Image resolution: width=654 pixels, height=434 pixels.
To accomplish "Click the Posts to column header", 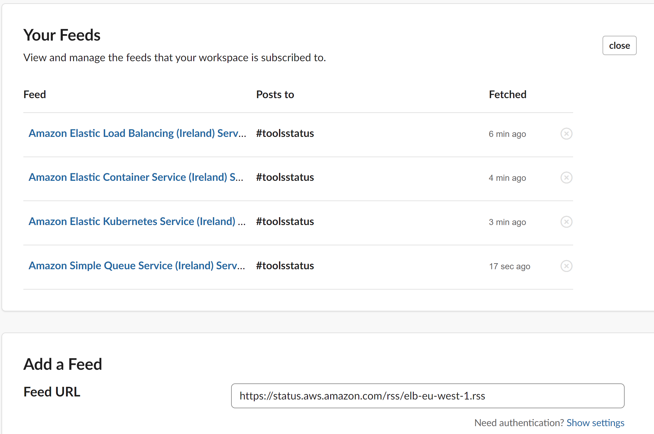I will pos(275,94).
